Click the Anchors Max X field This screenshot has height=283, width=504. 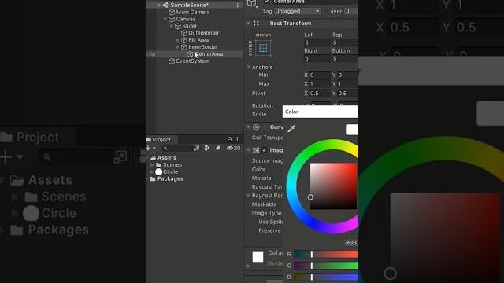coord(319,84)
